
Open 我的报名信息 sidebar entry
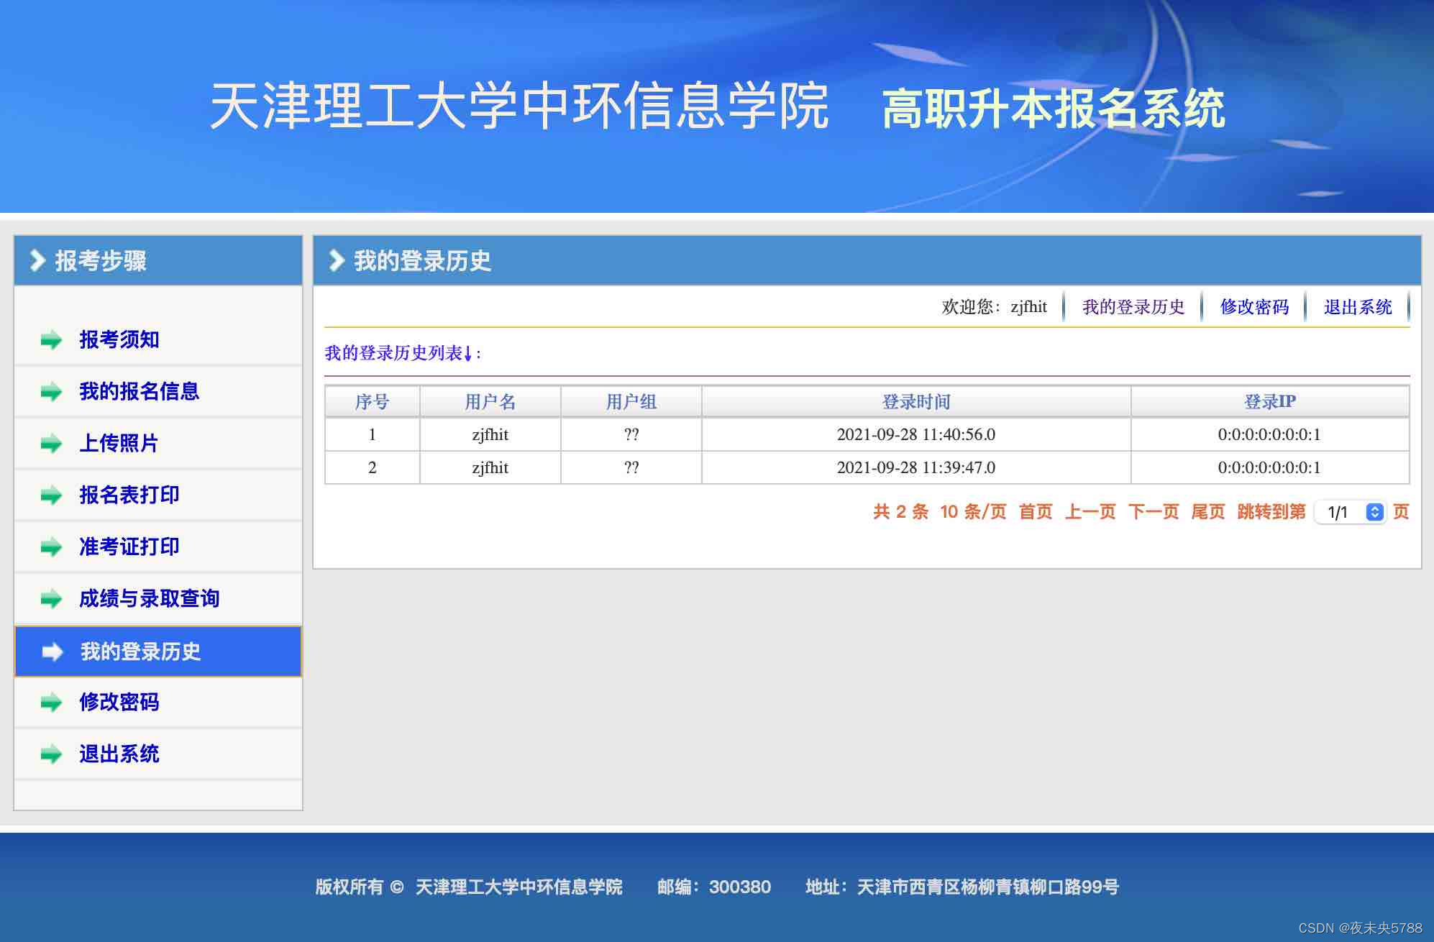click(x=140, y=391)
